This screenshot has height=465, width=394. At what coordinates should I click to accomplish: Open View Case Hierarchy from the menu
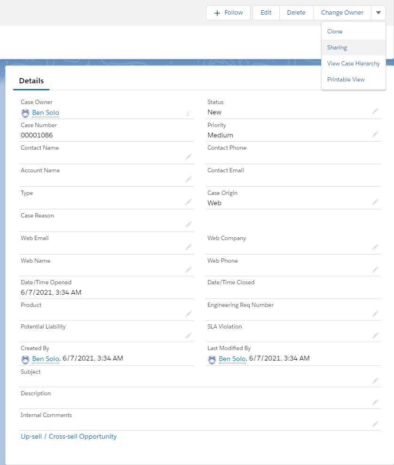tap(353, 63)
